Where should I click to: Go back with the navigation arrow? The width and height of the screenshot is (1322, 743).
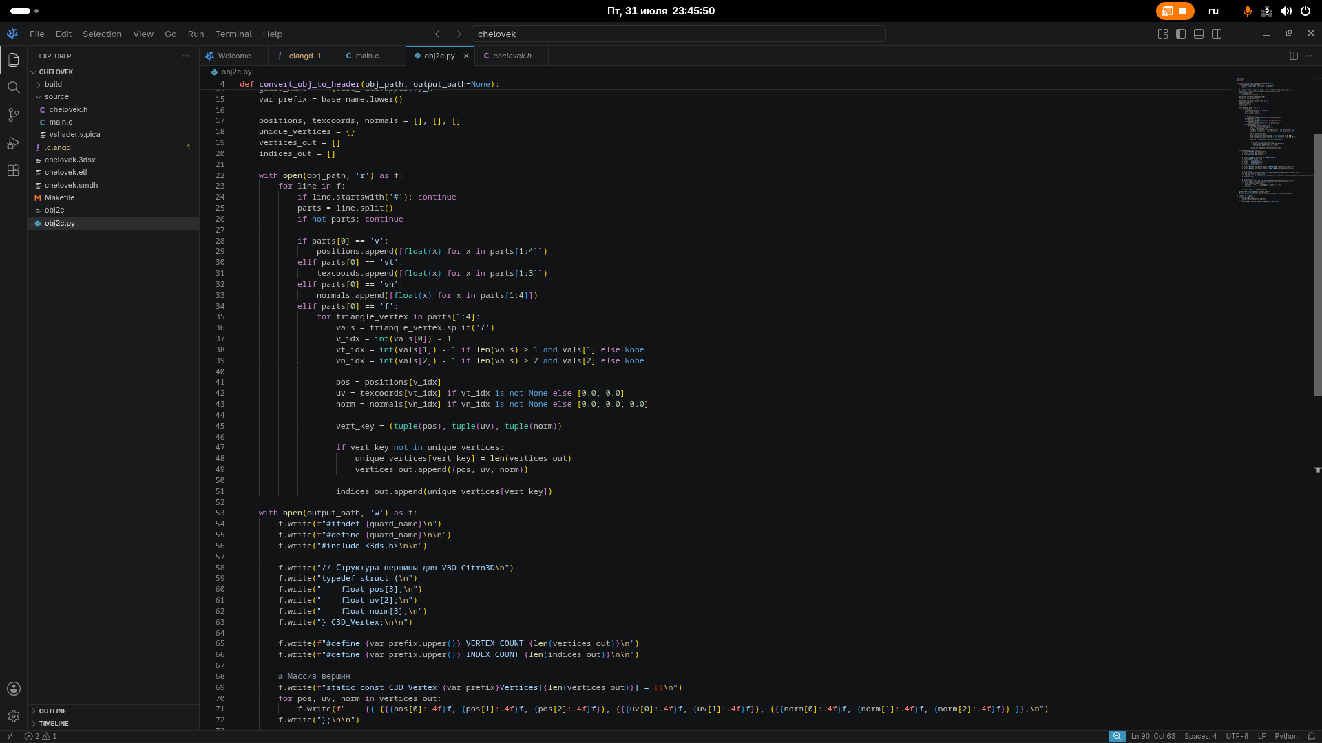pos(439,34)
